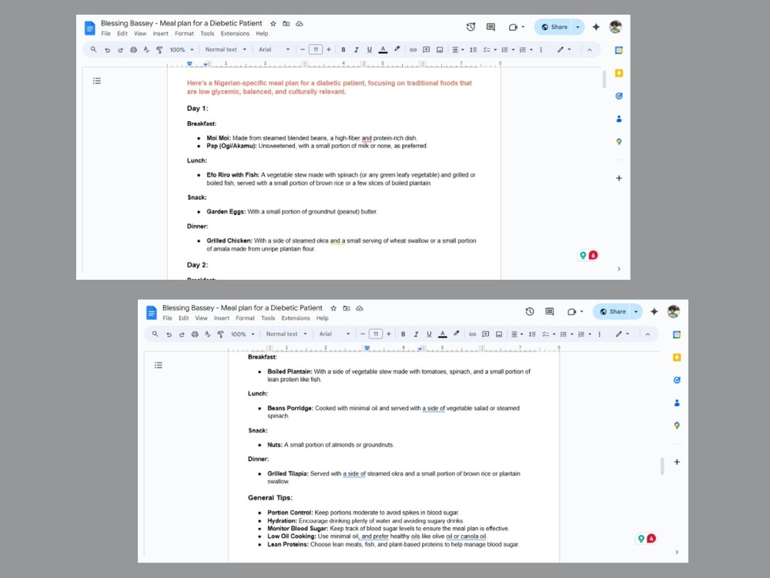The width and height of the screenshot is (770, 578).
Task: Open Help menu in bottom window
Action: pyautogui.click(x=322, y=318)
